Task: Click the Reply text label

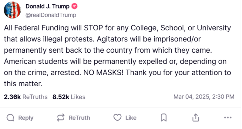Action: (26, 118)
